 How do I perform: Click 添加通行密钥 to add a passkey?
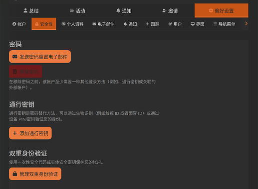[30, 133]
